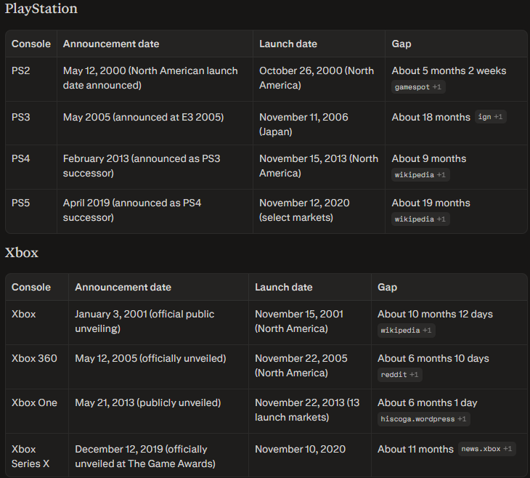Open the news.xbox +1 citation chip

click(x=486, y=449)
